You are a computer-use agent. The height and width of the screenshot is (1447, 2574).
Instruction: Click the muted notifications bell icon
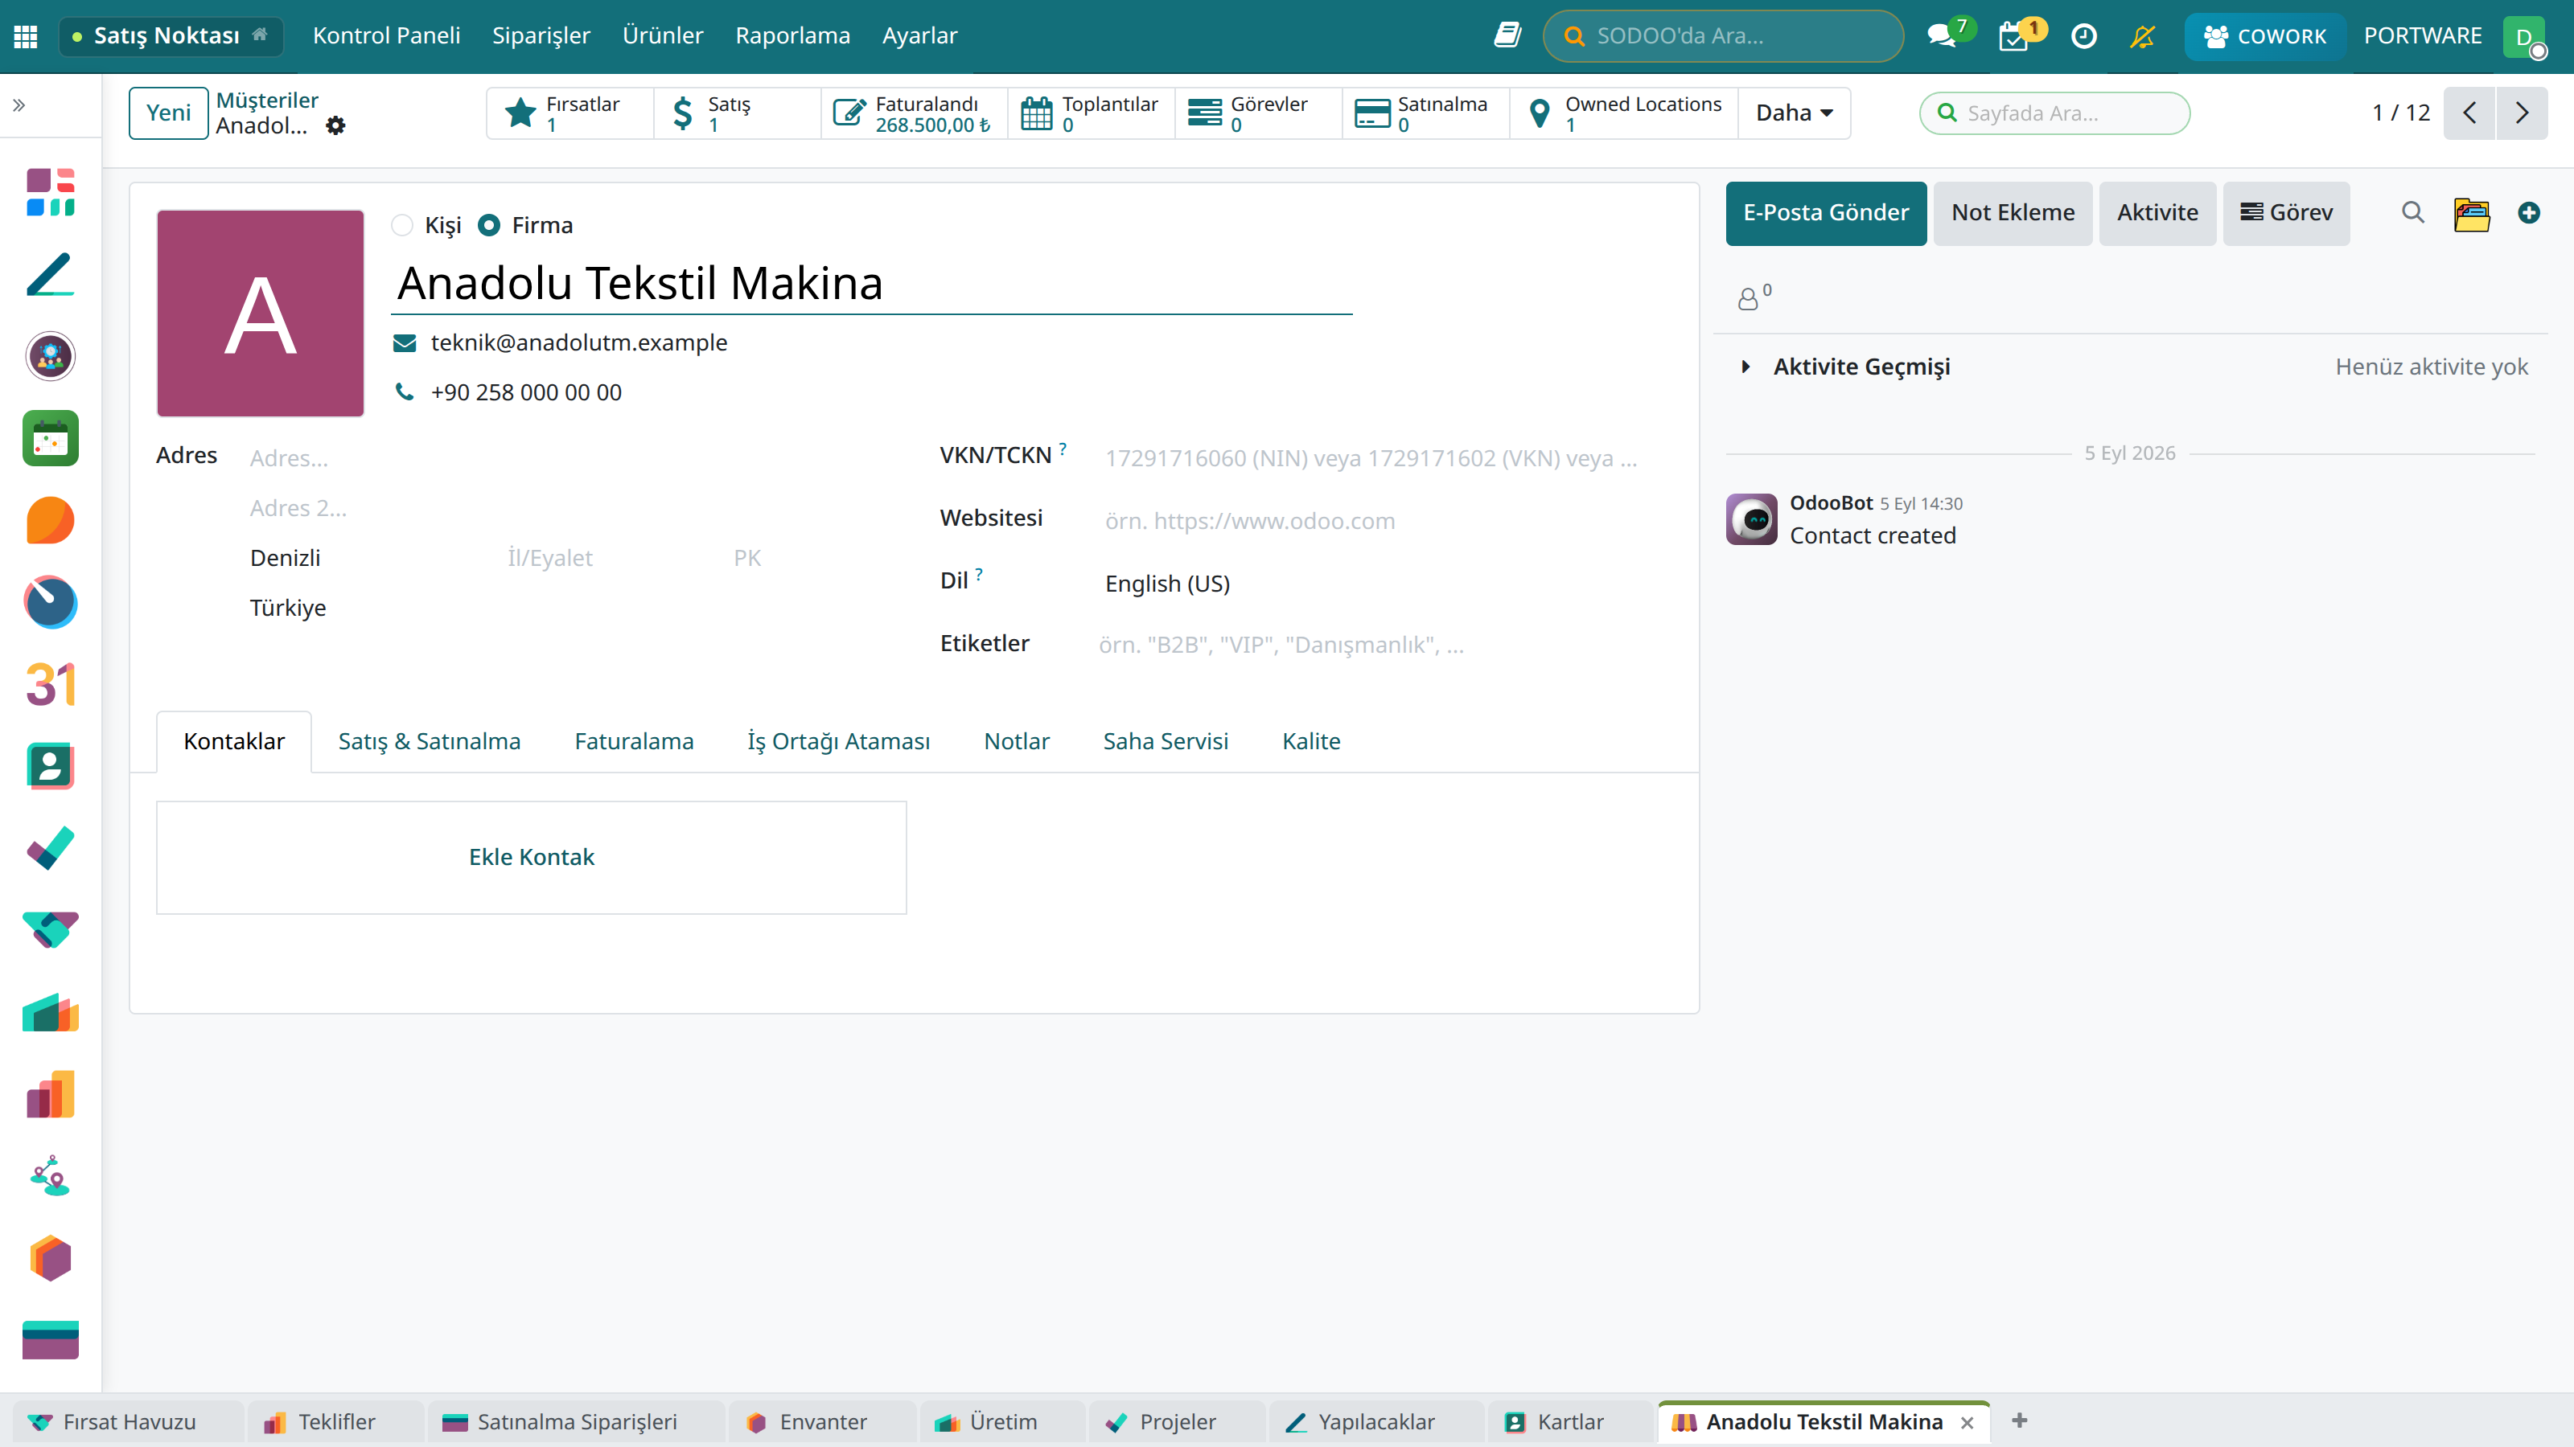coord(2141,36)
